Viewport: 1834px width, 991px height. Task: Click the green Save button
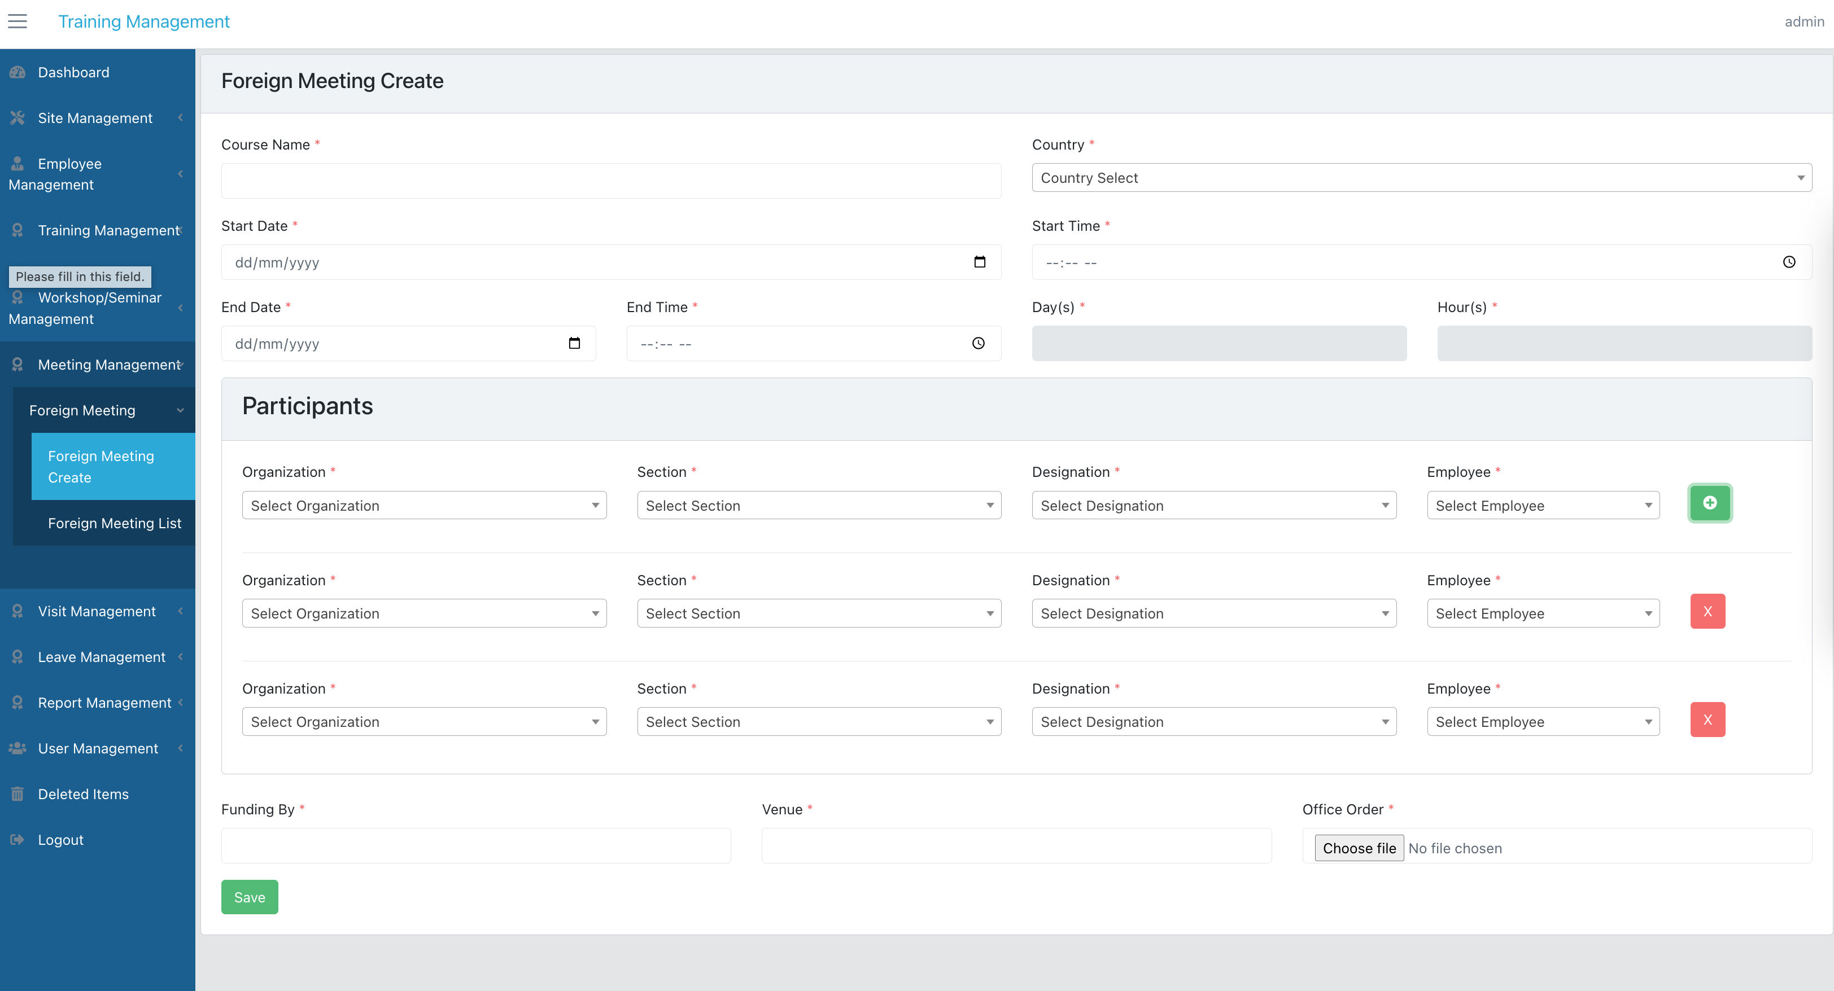point(249,896)
